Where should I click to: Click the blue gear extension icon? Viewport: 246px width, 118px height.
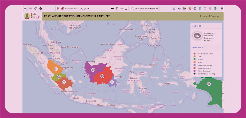pyautogui.click(x=200, y=9)
